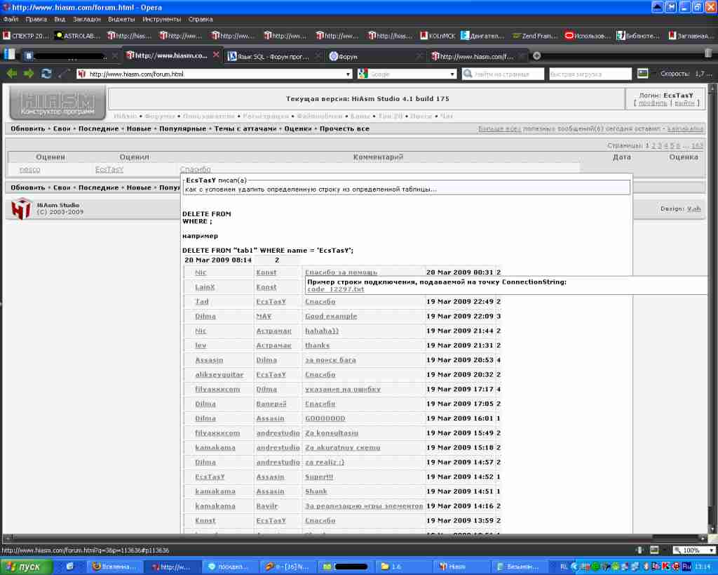This screenshot has height=575, width=718.
Task: Click the 'Прочесть все' link
Action: point(344,129)
